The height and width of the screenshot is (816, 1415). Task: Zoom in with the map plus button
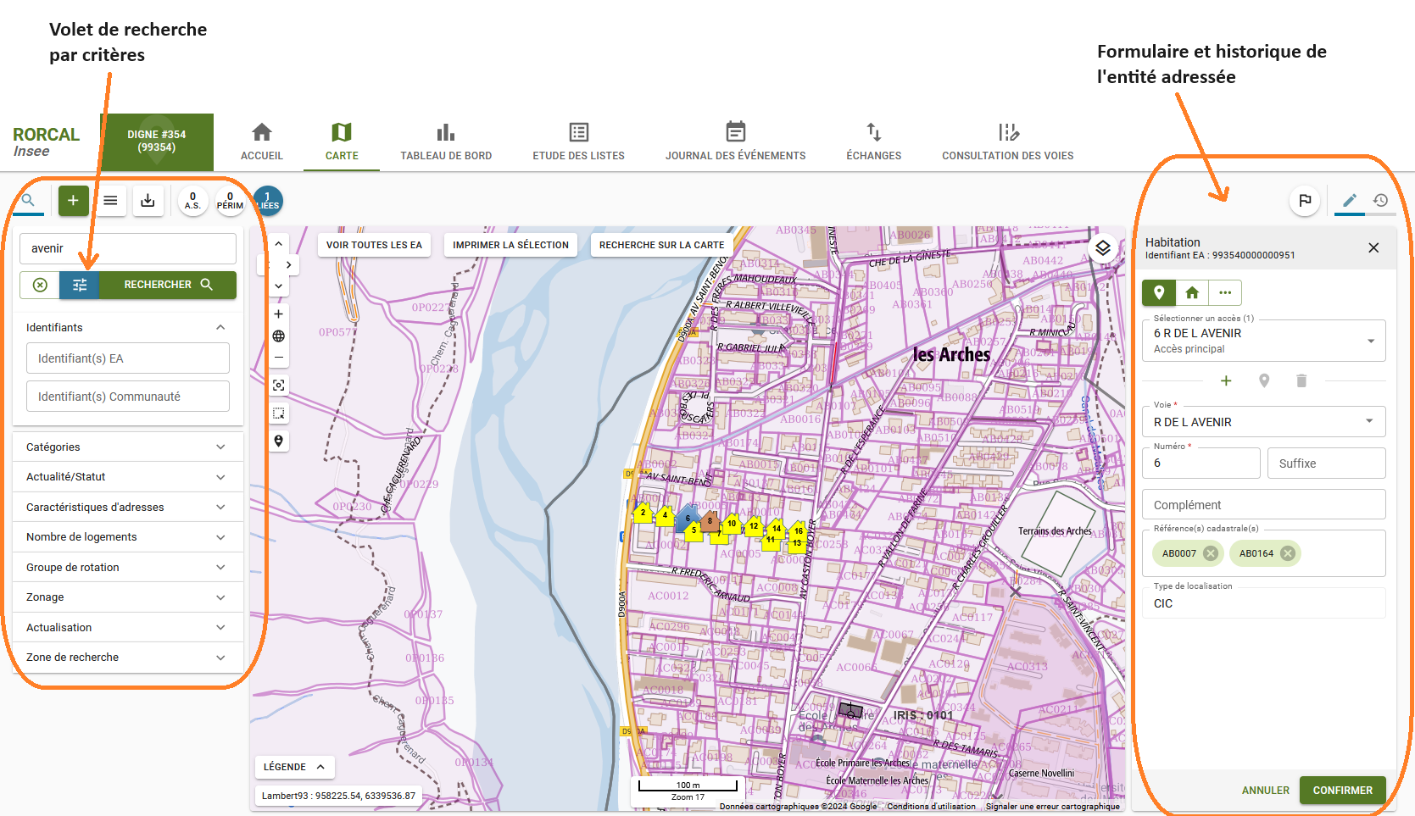click(278, 314)
